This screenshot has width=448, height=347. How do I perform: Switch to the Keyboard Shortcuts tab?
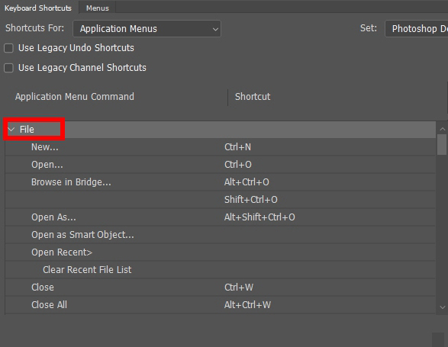tap(38, 8)
